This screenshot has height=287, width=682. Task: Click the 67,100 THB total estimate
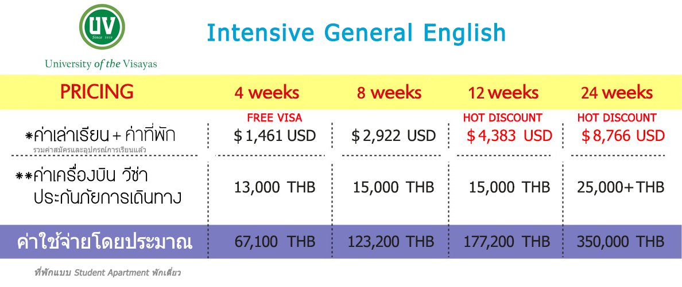click(x=274, y=241)
